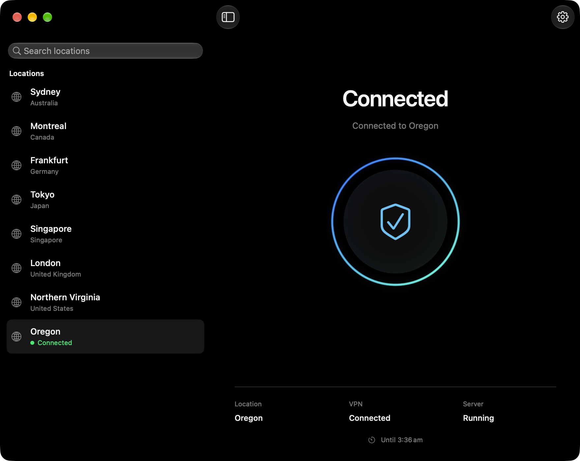This screenshot has width=580, height=461.
Task: Click the timer icon near Until
Action: pos(372,440)
